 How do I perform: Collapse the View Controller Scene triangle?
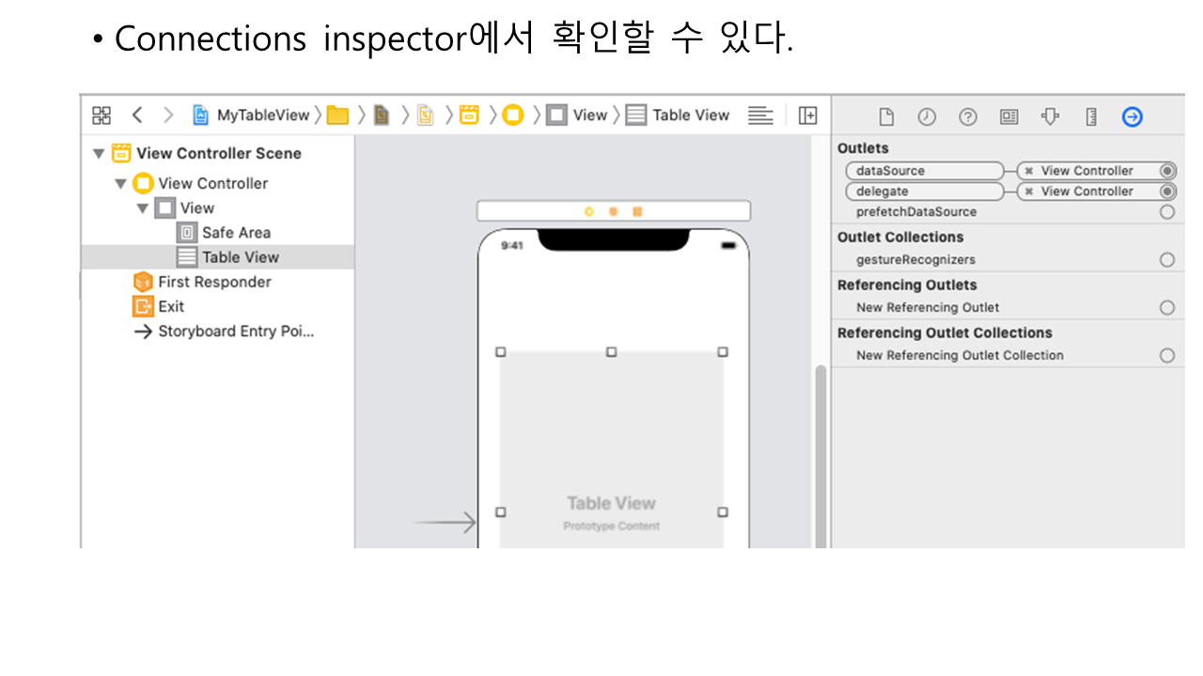pos(99,154)
